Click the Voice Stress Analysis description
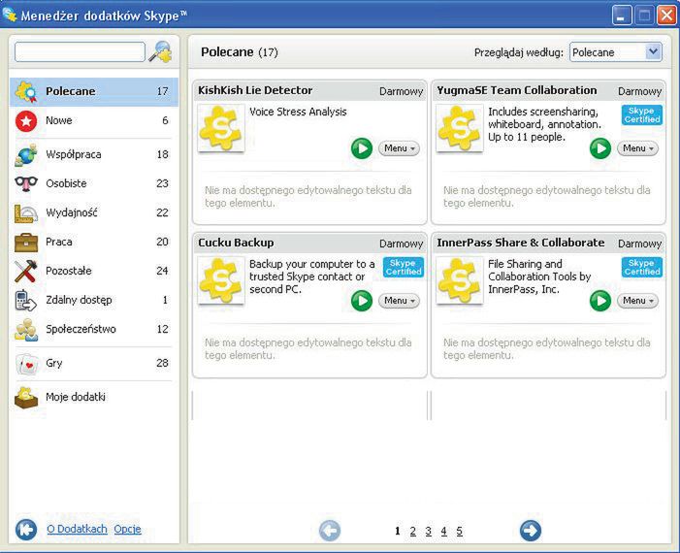The image size is (680, 553). tap(298, 112)
